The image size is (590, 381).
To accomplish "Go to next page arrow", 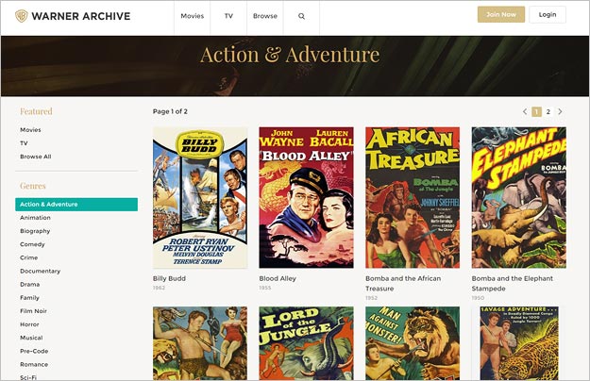I will tap(560, 111).
